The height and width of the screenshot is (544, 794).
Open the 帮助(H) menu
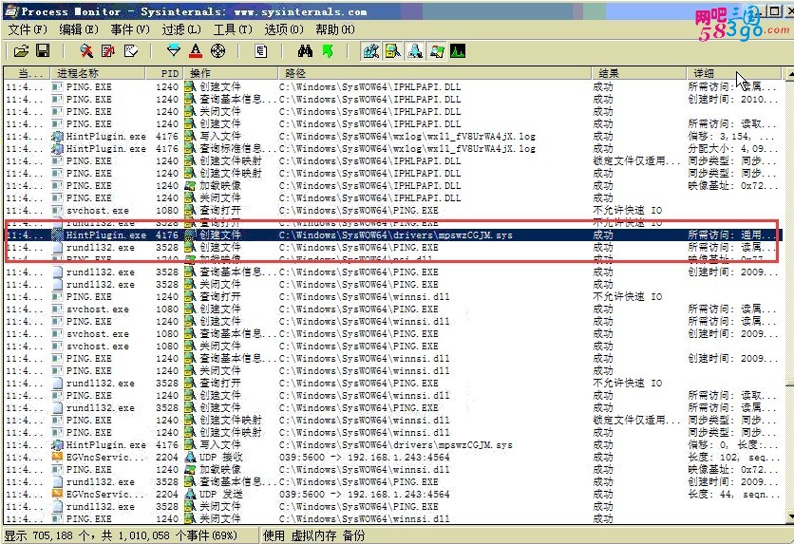334,29
